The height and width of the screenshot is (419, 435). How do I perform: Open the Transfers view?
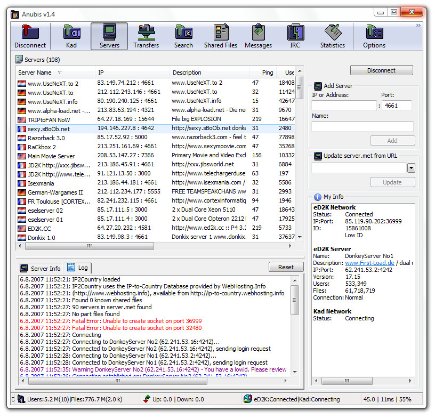coord(146,36)
